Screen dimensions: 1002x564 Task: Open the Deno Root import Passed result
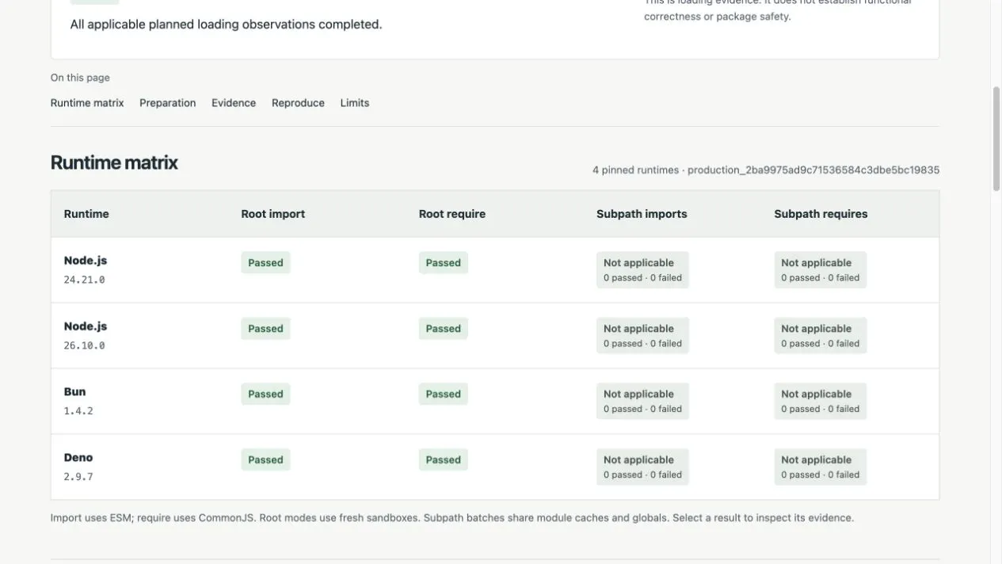coord(265,459)
